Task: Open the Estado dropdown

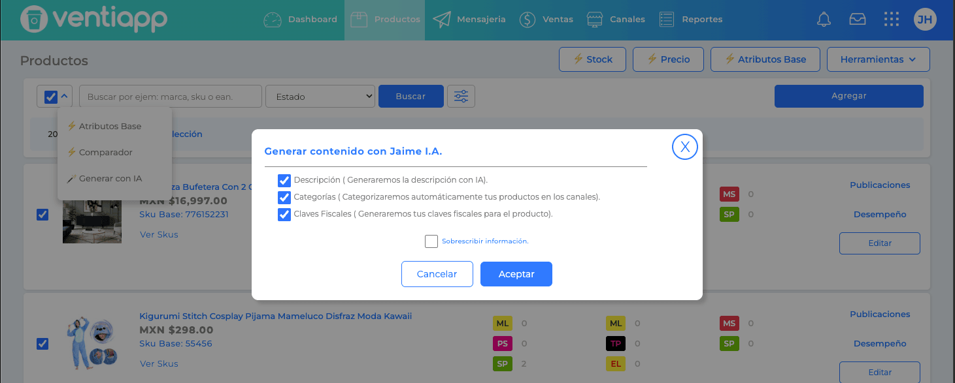Action: (x=320, y=97)
